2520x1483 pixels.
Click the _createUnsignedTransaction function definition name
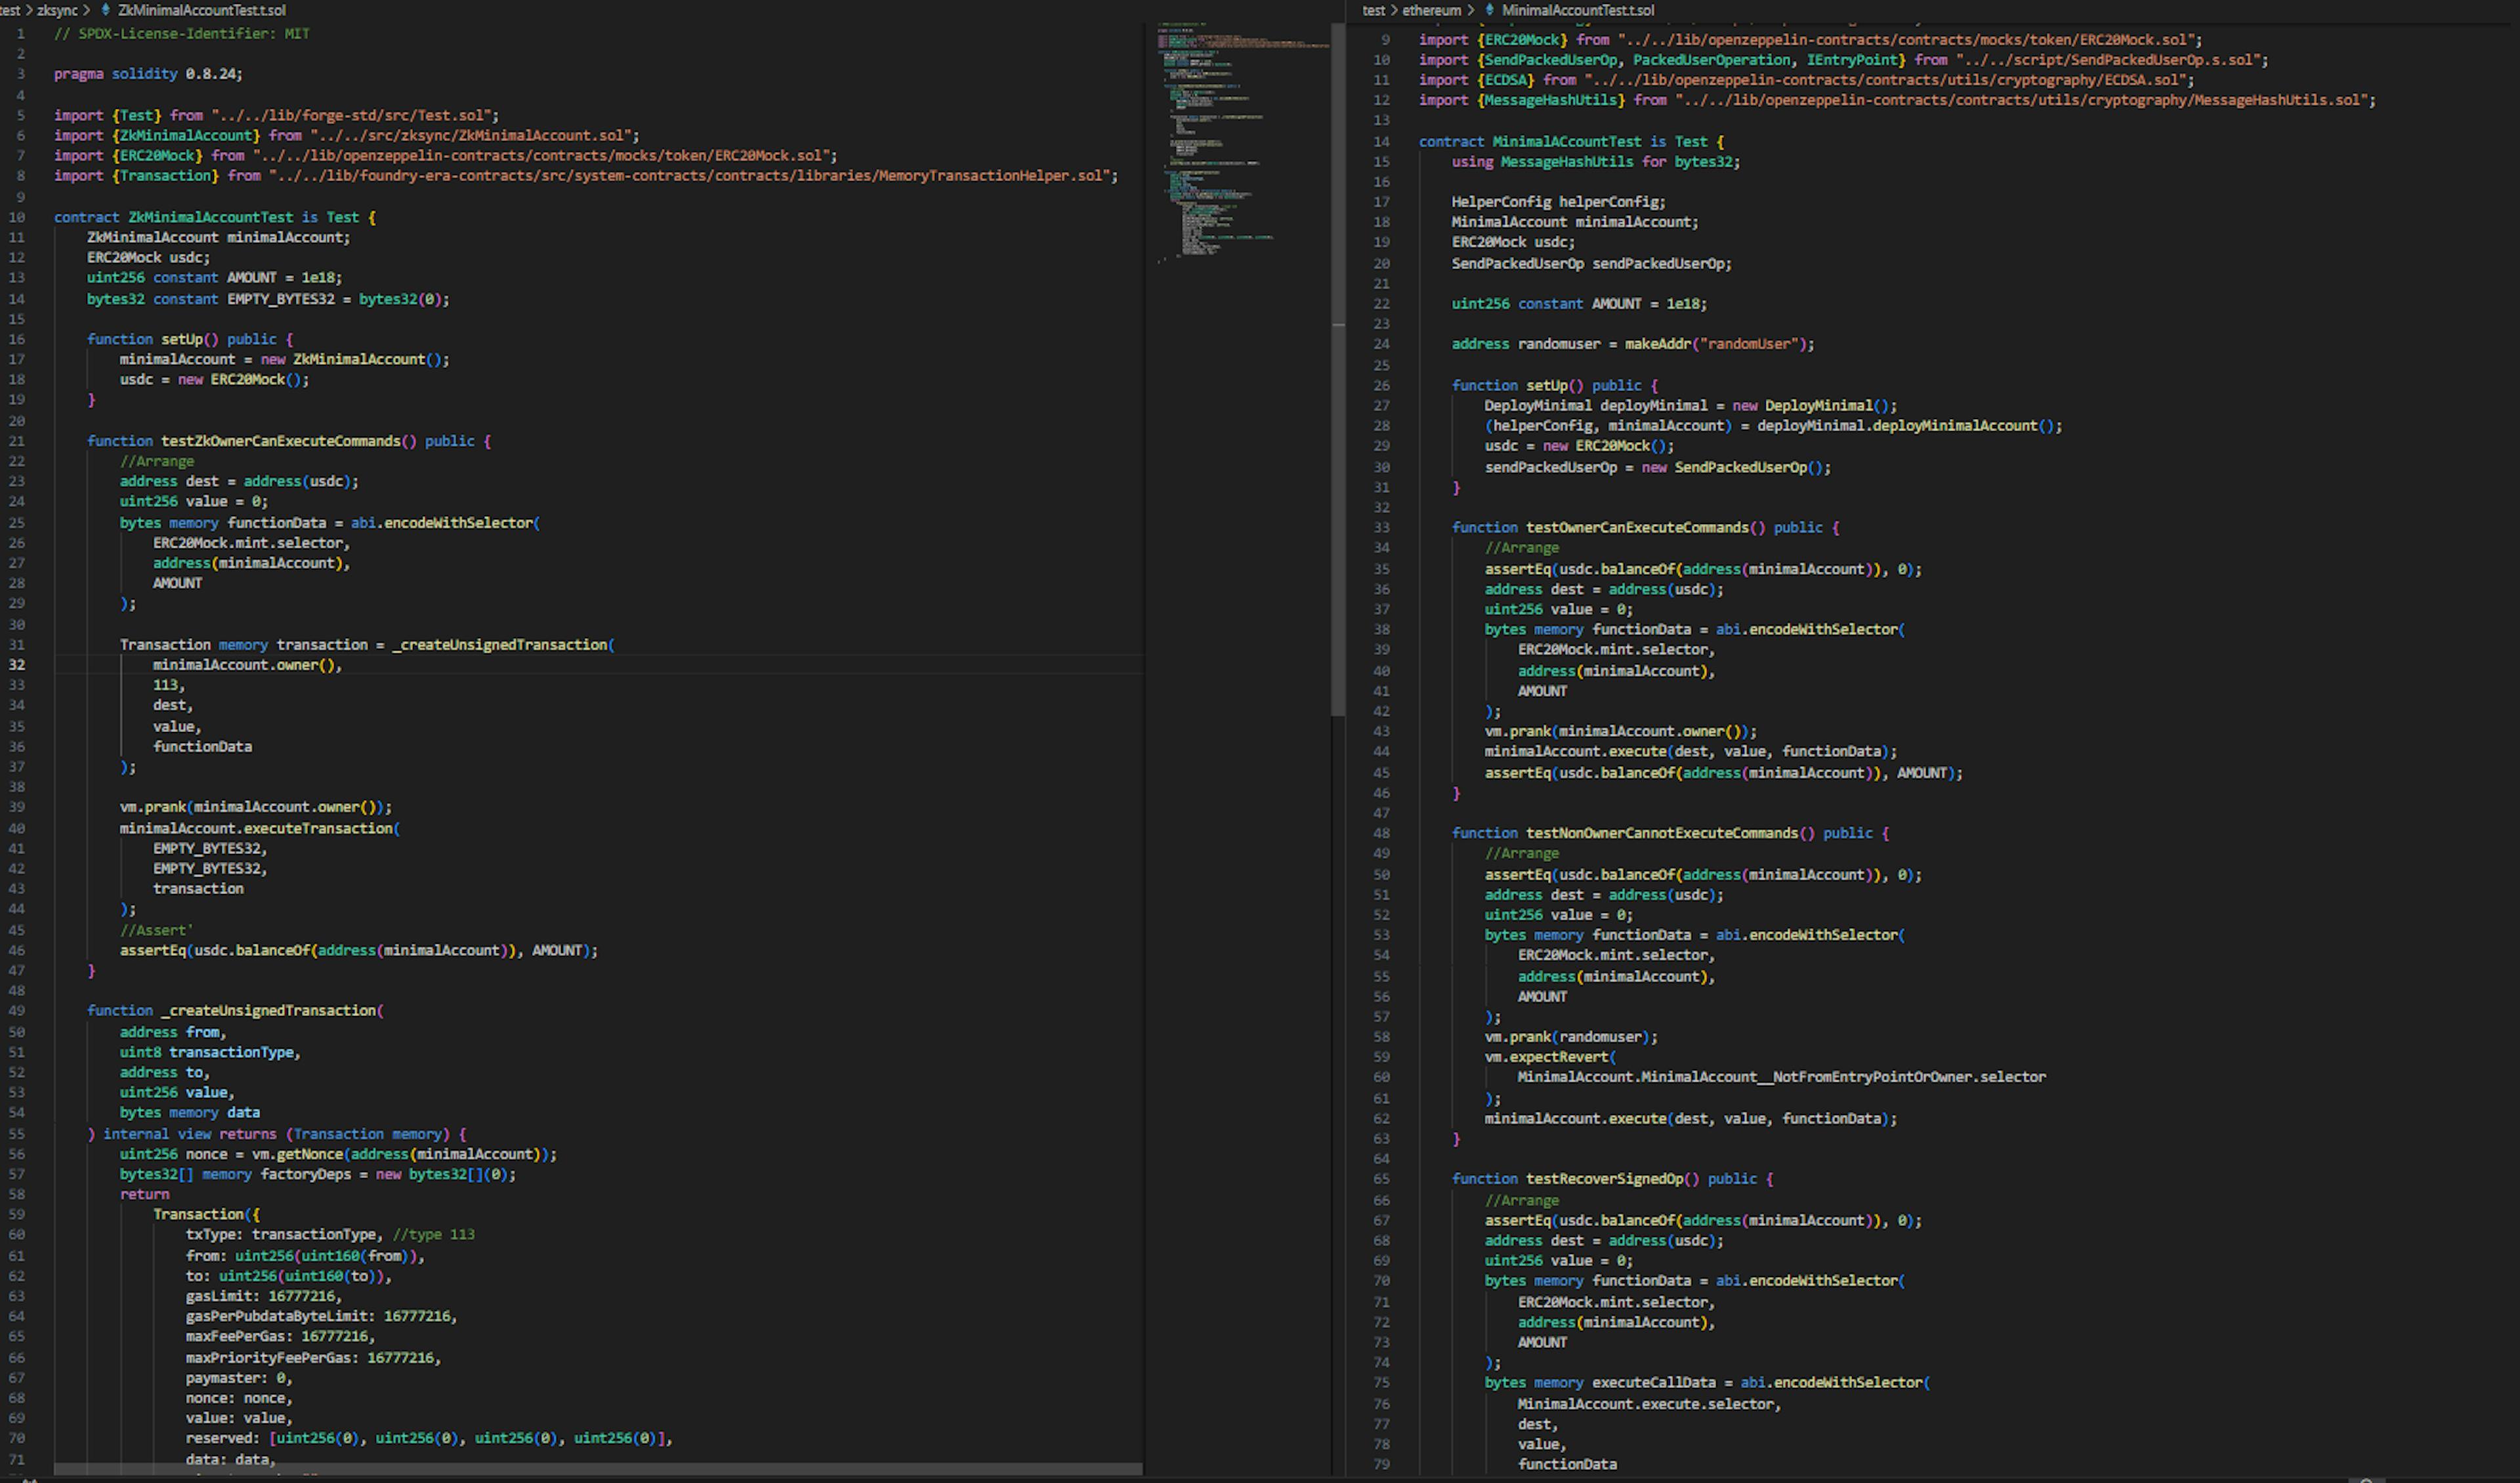point(268,1010)
